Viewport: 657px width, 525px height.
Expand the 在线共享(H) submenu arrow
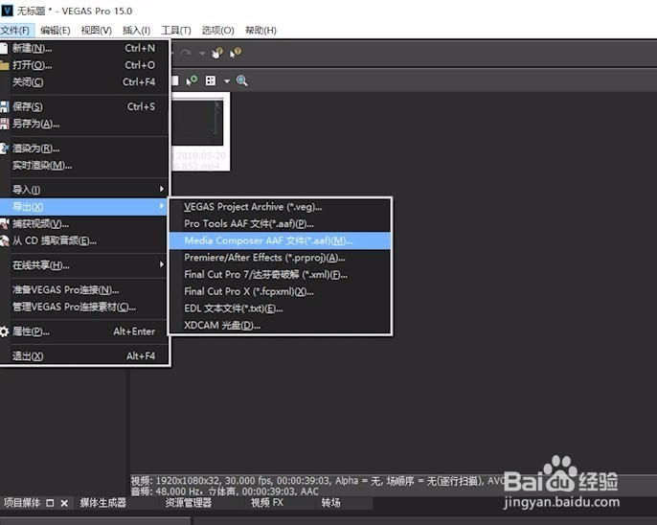click(x=162, y=264)
